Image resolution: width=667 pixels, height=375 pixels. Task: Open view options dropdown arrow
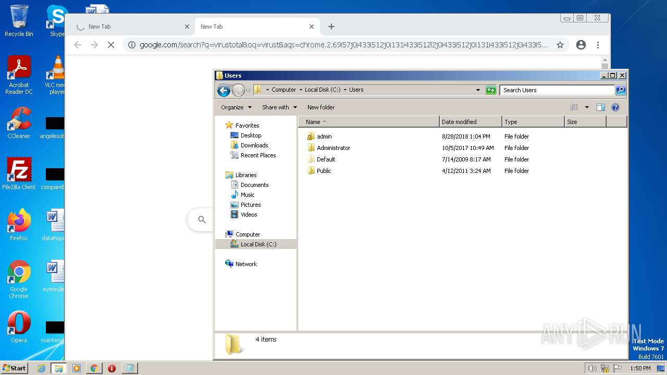[587, 107]
